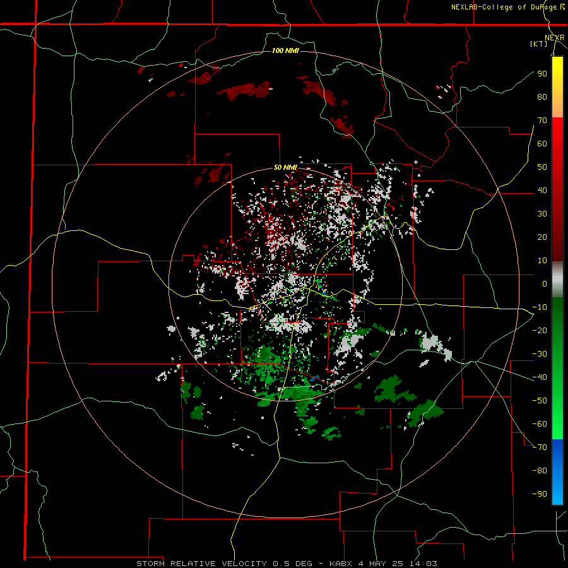Click the 80 value on the velocity scale
Image resolution: width=568 pixels, height=568 pixels.
coord(542,97)
